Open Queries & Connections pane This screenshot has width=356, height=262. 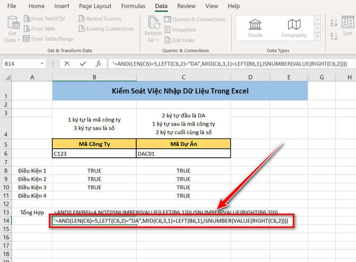195,19
